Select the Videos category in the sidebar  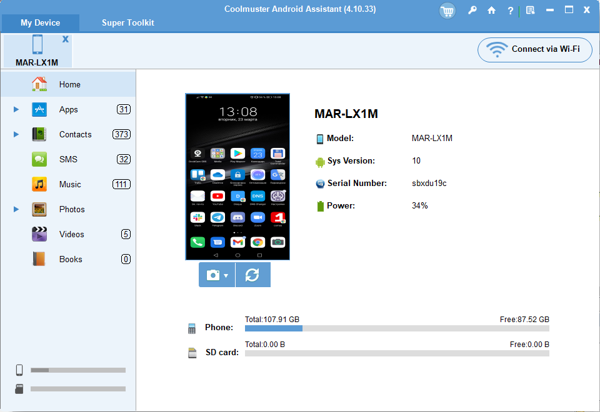tap(71, 234)
